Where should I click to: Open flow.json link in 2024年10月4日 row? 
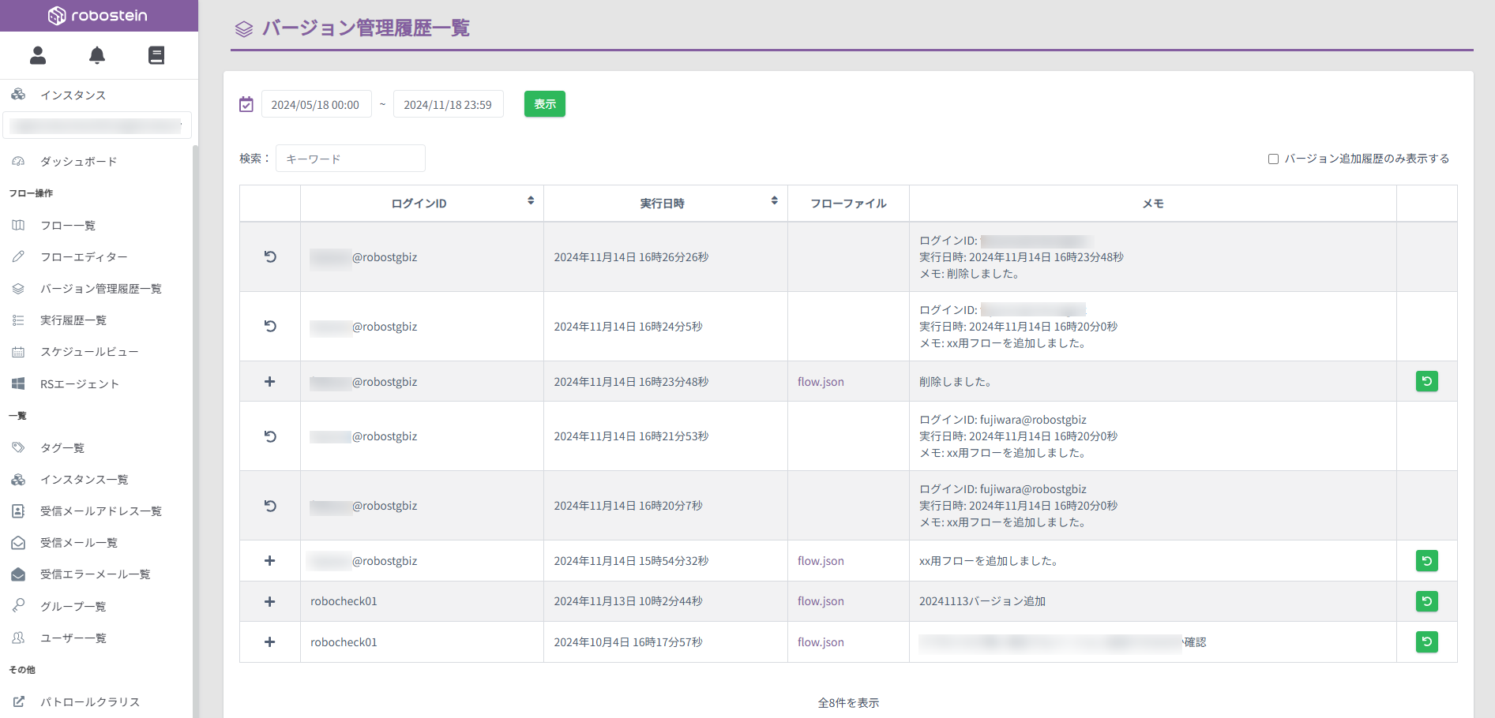(821, 642)
